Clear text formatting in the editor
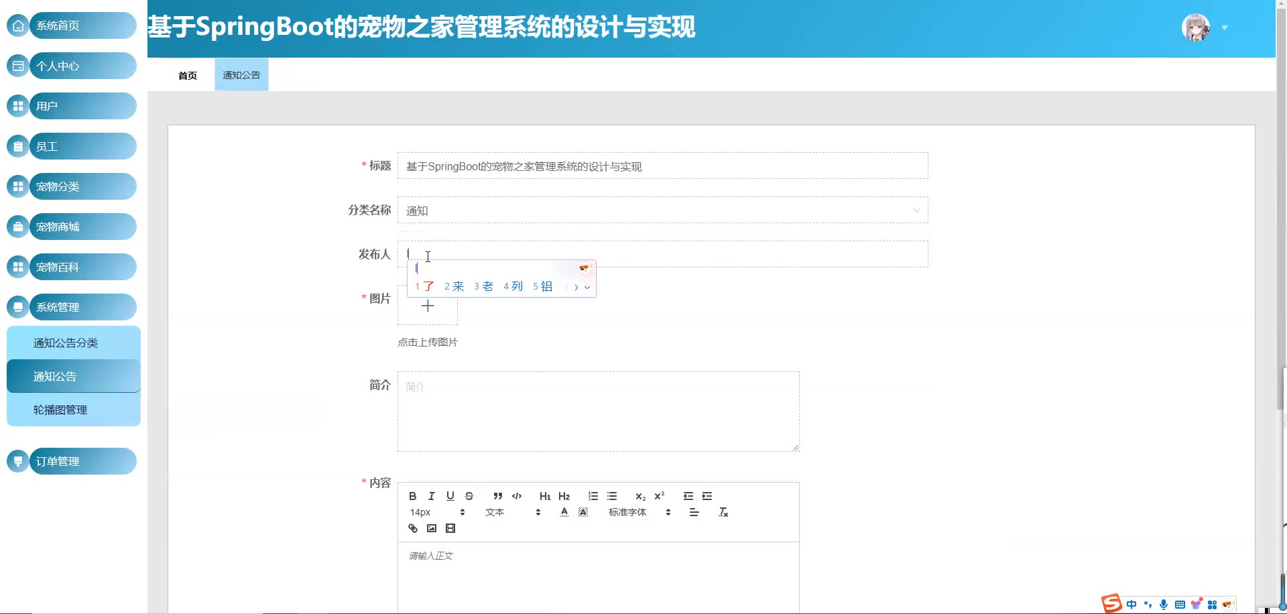 pos(723,512)
